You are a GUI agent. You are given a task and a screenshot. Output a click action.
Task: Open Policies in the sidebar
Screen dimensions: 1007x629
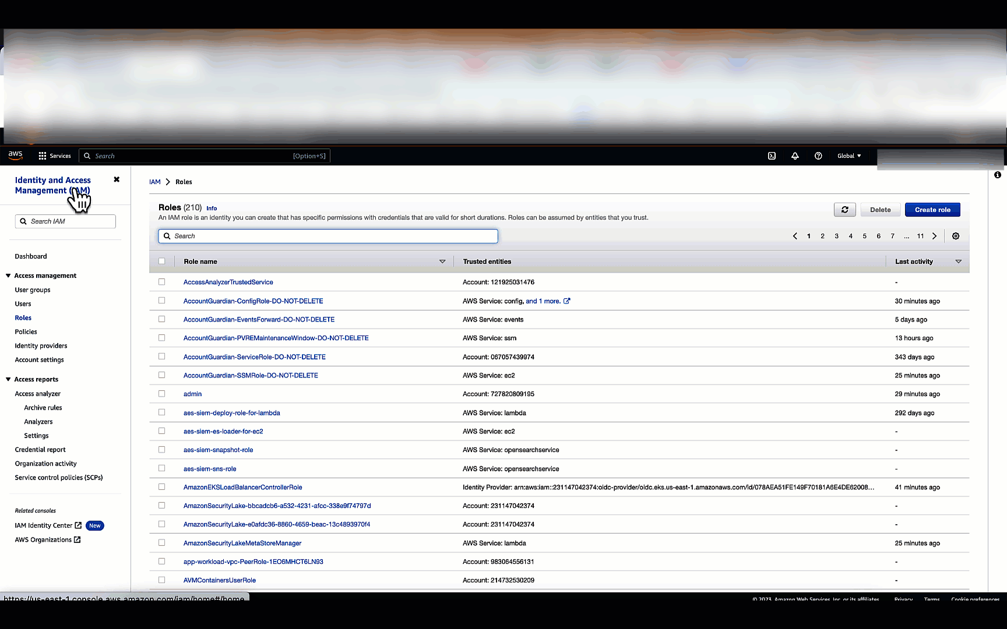click(26, 332)
